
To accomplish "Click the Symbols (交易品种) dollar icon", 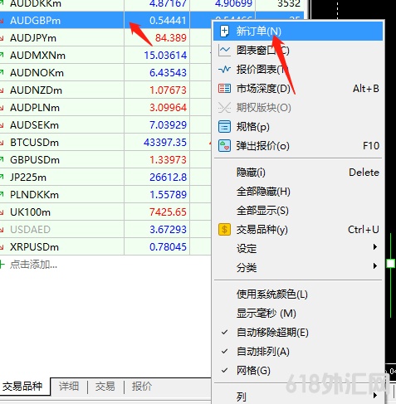I will [x=224, y=230].
